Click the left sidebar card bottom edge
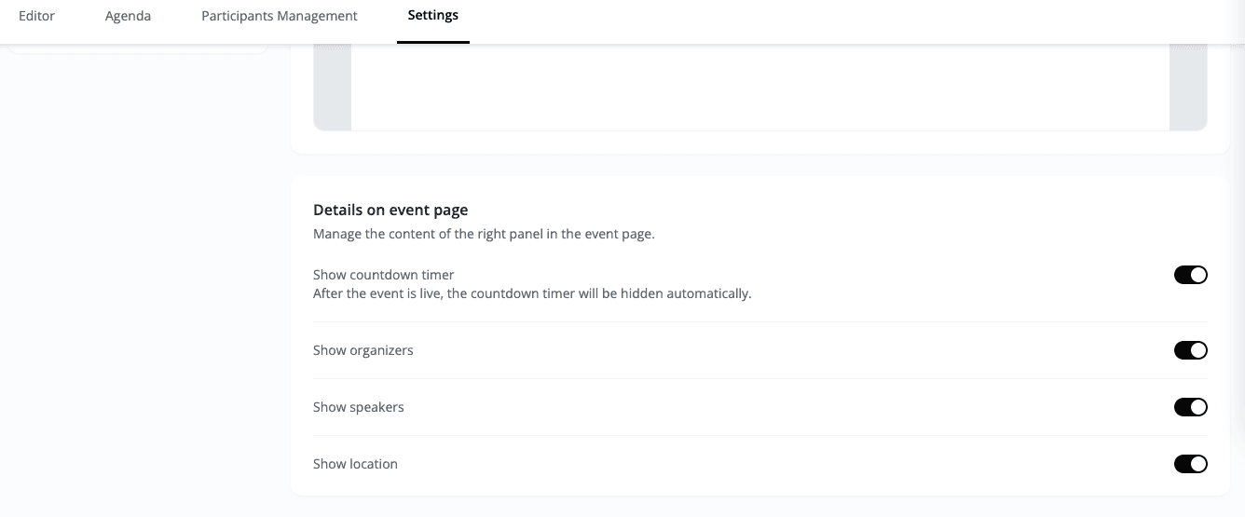This screenshot has width=1245, height=517. point(138,51)
